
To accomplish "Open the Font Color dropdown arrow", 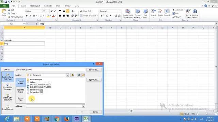I will [56, 16].
